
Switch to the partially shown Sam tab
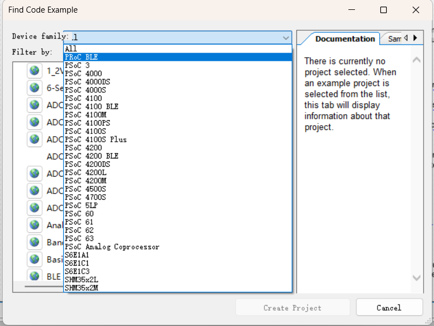tap(394, 39)
